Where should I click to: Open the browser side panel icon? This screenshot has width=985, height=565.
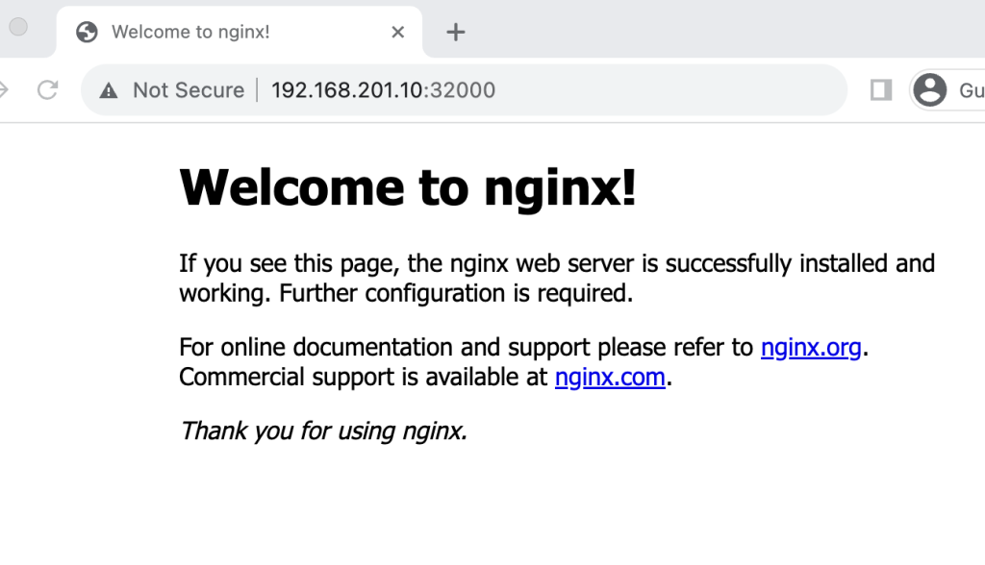coord(881,90)
